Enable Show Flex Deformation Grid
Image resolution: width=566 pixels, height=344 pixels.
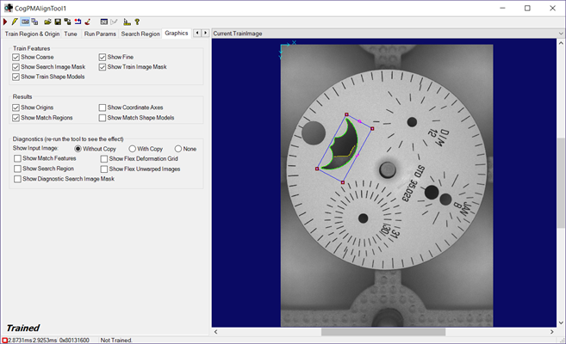[103, 159]
